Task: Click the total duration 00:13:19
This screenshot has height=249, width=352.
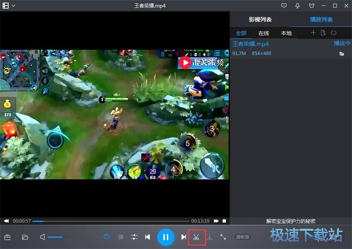Action: click(200, 221)
